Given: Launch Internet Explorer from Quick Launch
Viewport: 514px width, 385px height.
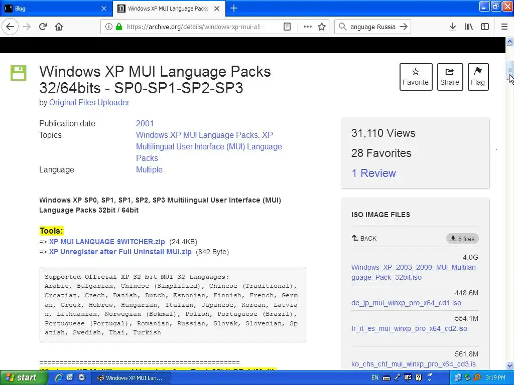Looking at the screenshot, I should click(x=59, y=377).
